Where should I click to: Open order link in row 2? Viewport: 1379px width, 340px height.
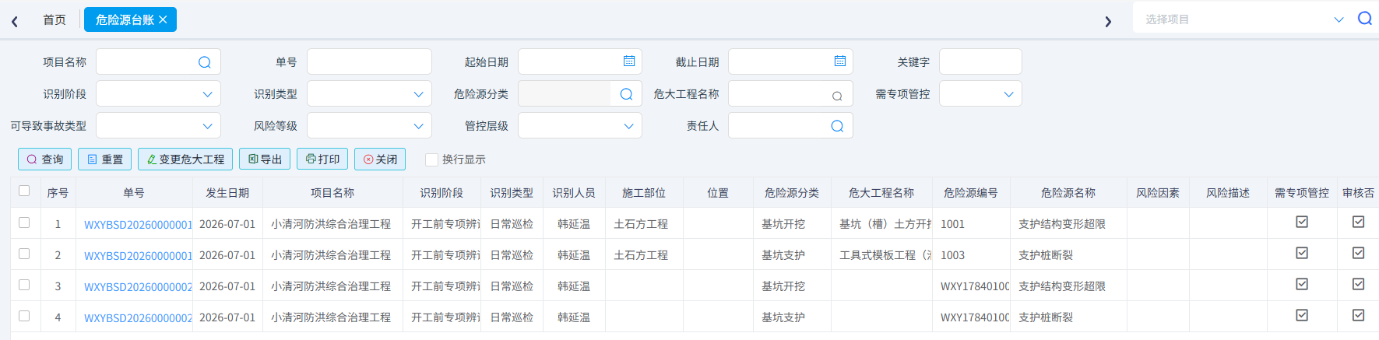(x=138, y=255)
